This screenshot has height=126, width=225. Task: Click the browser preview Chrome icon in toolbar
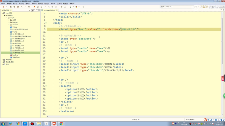76,7
